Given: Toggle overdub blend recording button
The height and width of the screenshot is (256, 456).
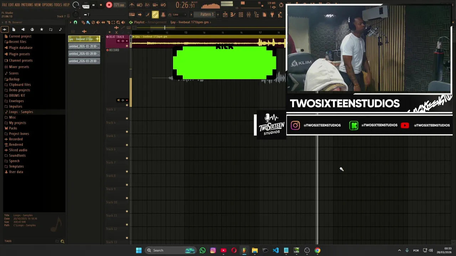Looking at the screenshot, I should point(155,5).
